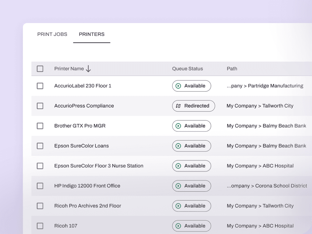This screenshot has width=312, height=234.
Task: Open the Ricoh Pro Archives 2nd Floor printer
Action: point(88,206)
